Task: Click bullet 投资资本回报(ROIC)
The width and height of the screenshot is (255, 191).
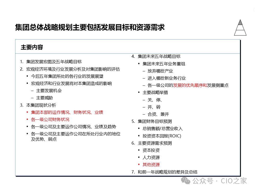Action: point(162,136)
